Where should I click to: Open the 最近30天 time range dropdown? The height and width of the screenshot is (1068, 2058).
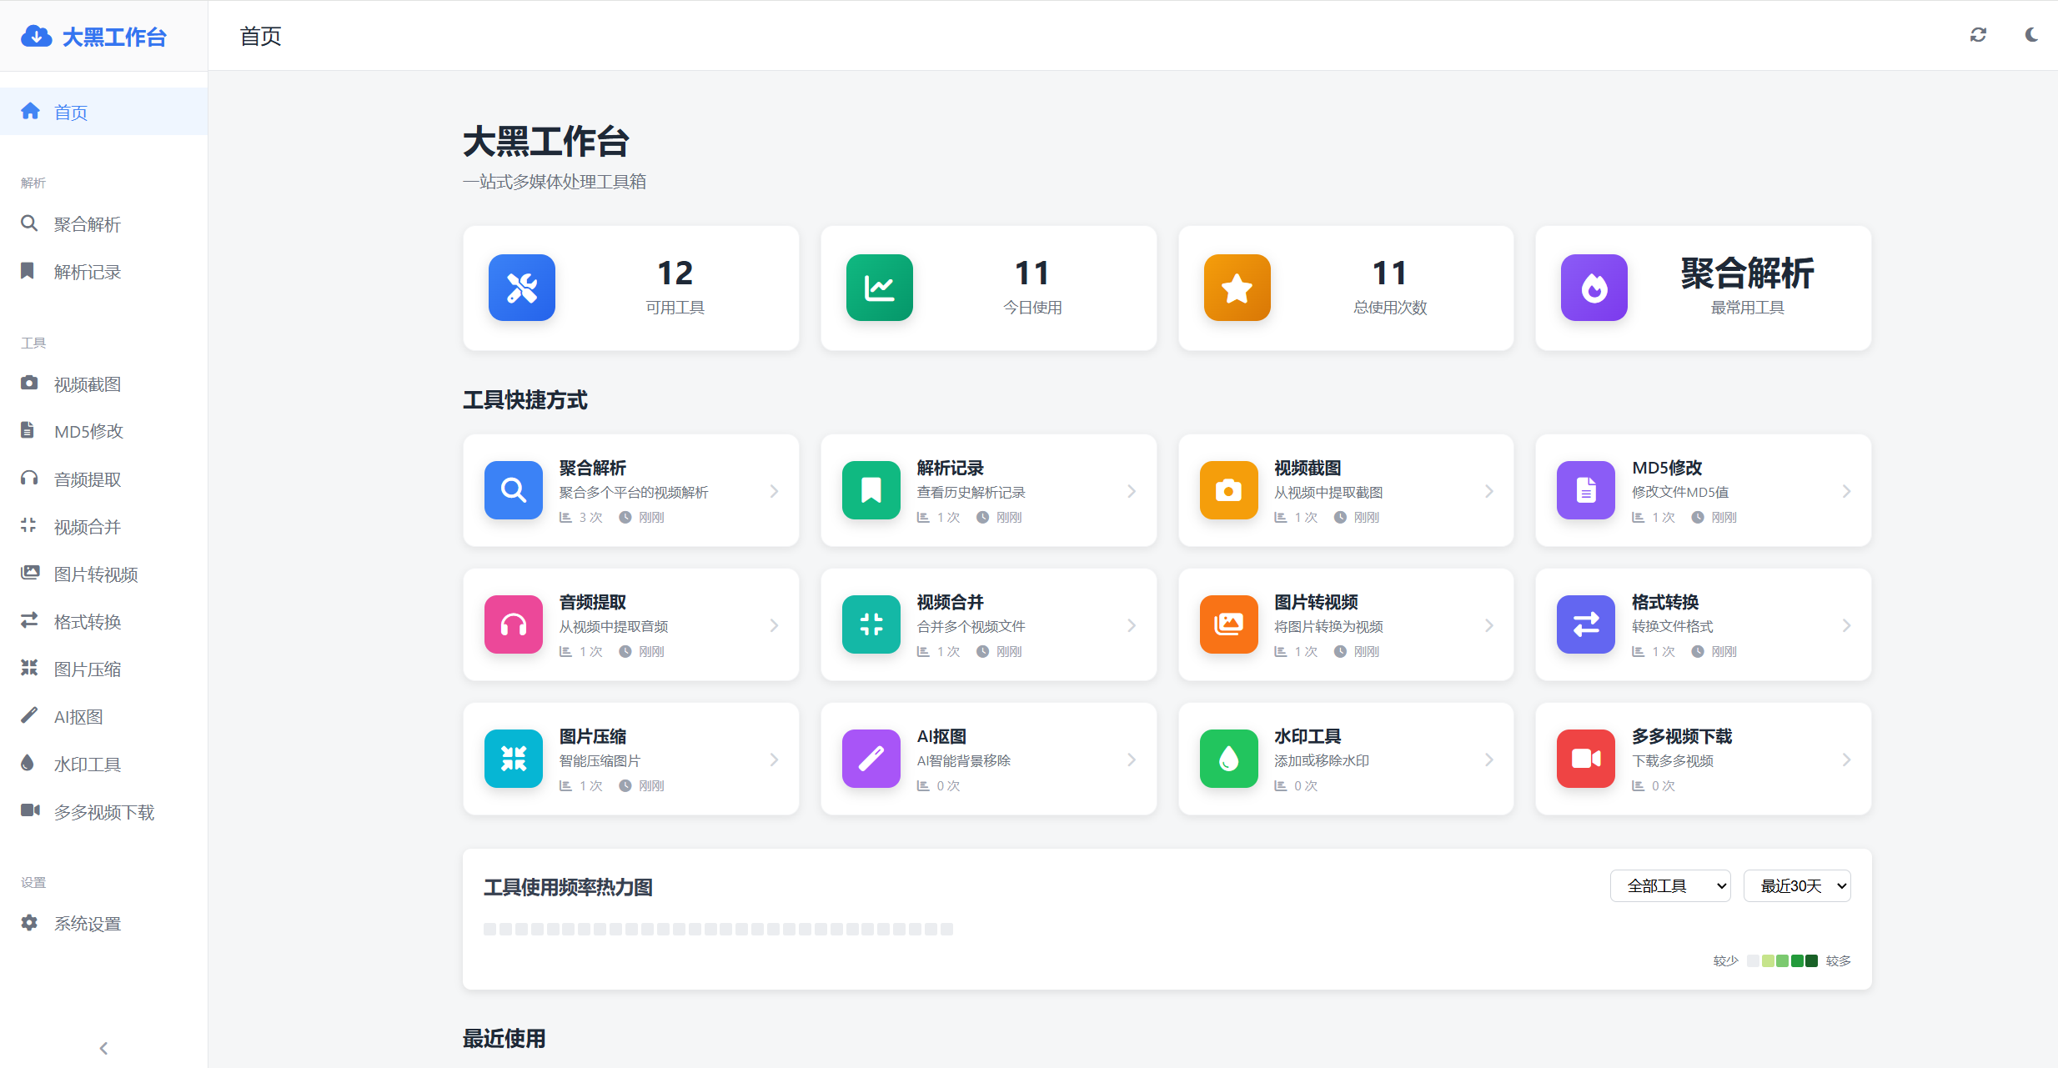(x=1798, y=885)
